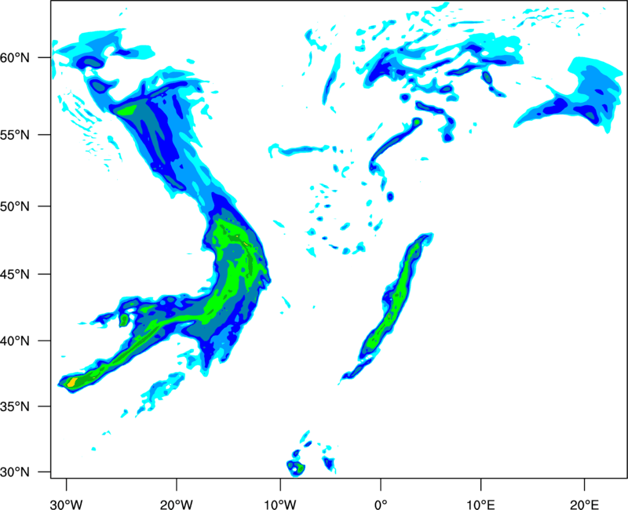628x510 pixels.
Task: Click the 20°W longitude label
Action: coord(177,505)
